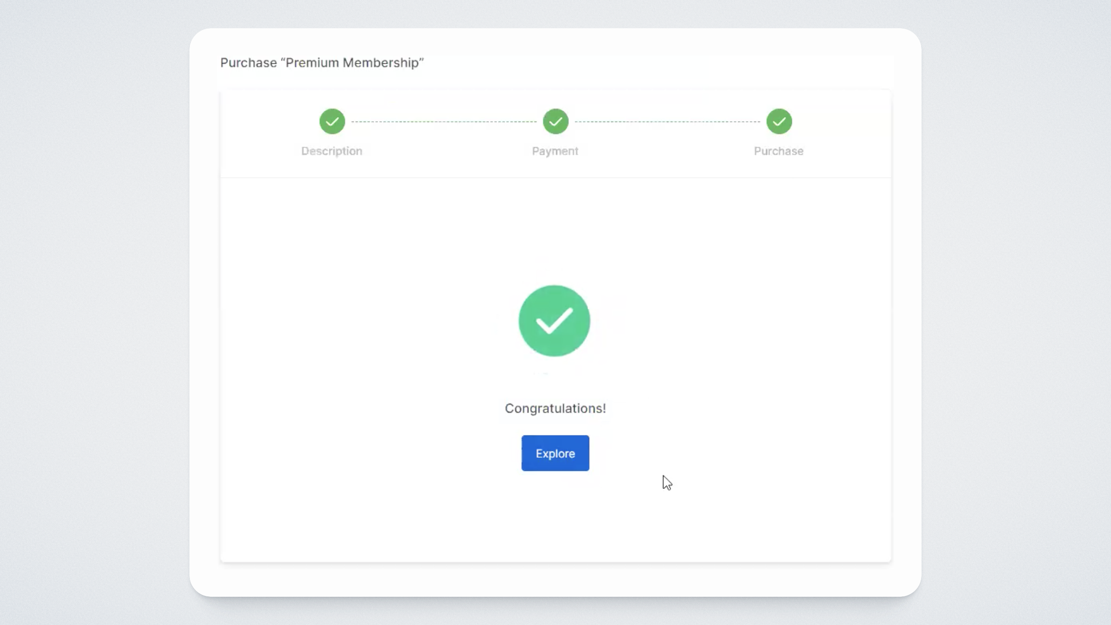Click the word Membership in the title
Viewport: 1111px width, 625px height.
[x=381, y=62]
